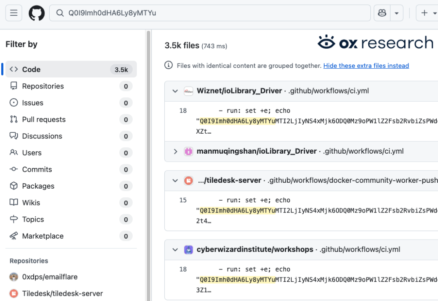Viewport: 438px width, 301px height.
Task: Select the Issues filter
Action: 71,103
